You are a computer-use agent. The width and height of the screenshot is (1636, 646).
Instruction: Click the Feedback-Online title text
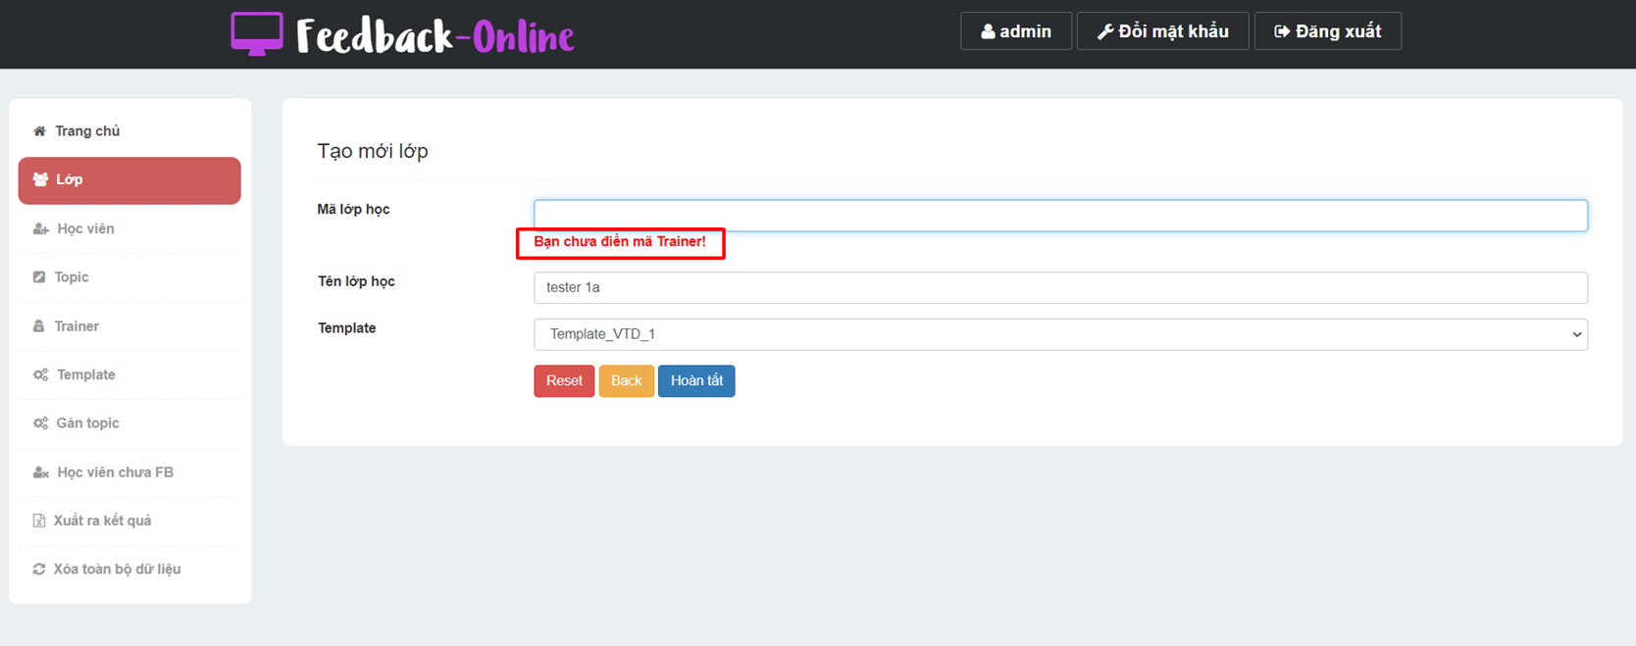coord(435,37)
